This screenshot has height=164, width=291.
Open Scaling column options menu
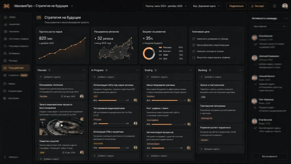point(191,70)
